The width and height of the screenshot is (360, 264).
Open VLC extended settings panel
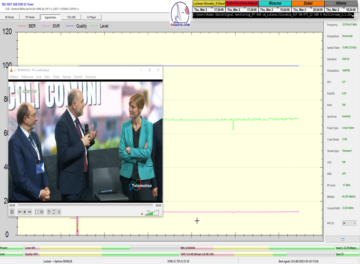tap(42, 212)
